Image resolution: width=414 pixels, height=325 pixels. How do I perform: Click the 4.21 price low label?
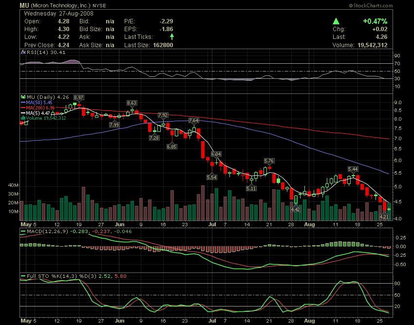click(384, 217)
